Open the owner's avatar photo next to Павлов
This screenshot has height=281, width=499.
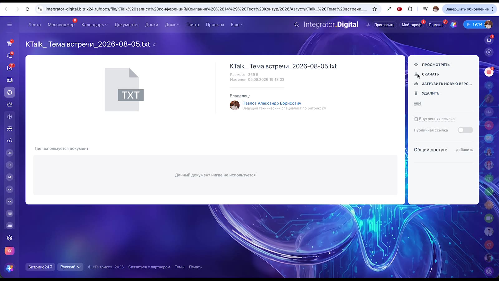point(235,106)
